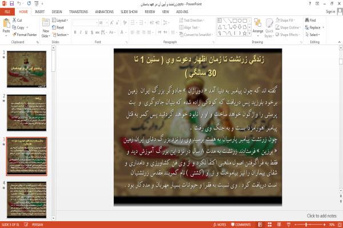Click the Save icon in the quick access toolbar

[x=11, y=3]
